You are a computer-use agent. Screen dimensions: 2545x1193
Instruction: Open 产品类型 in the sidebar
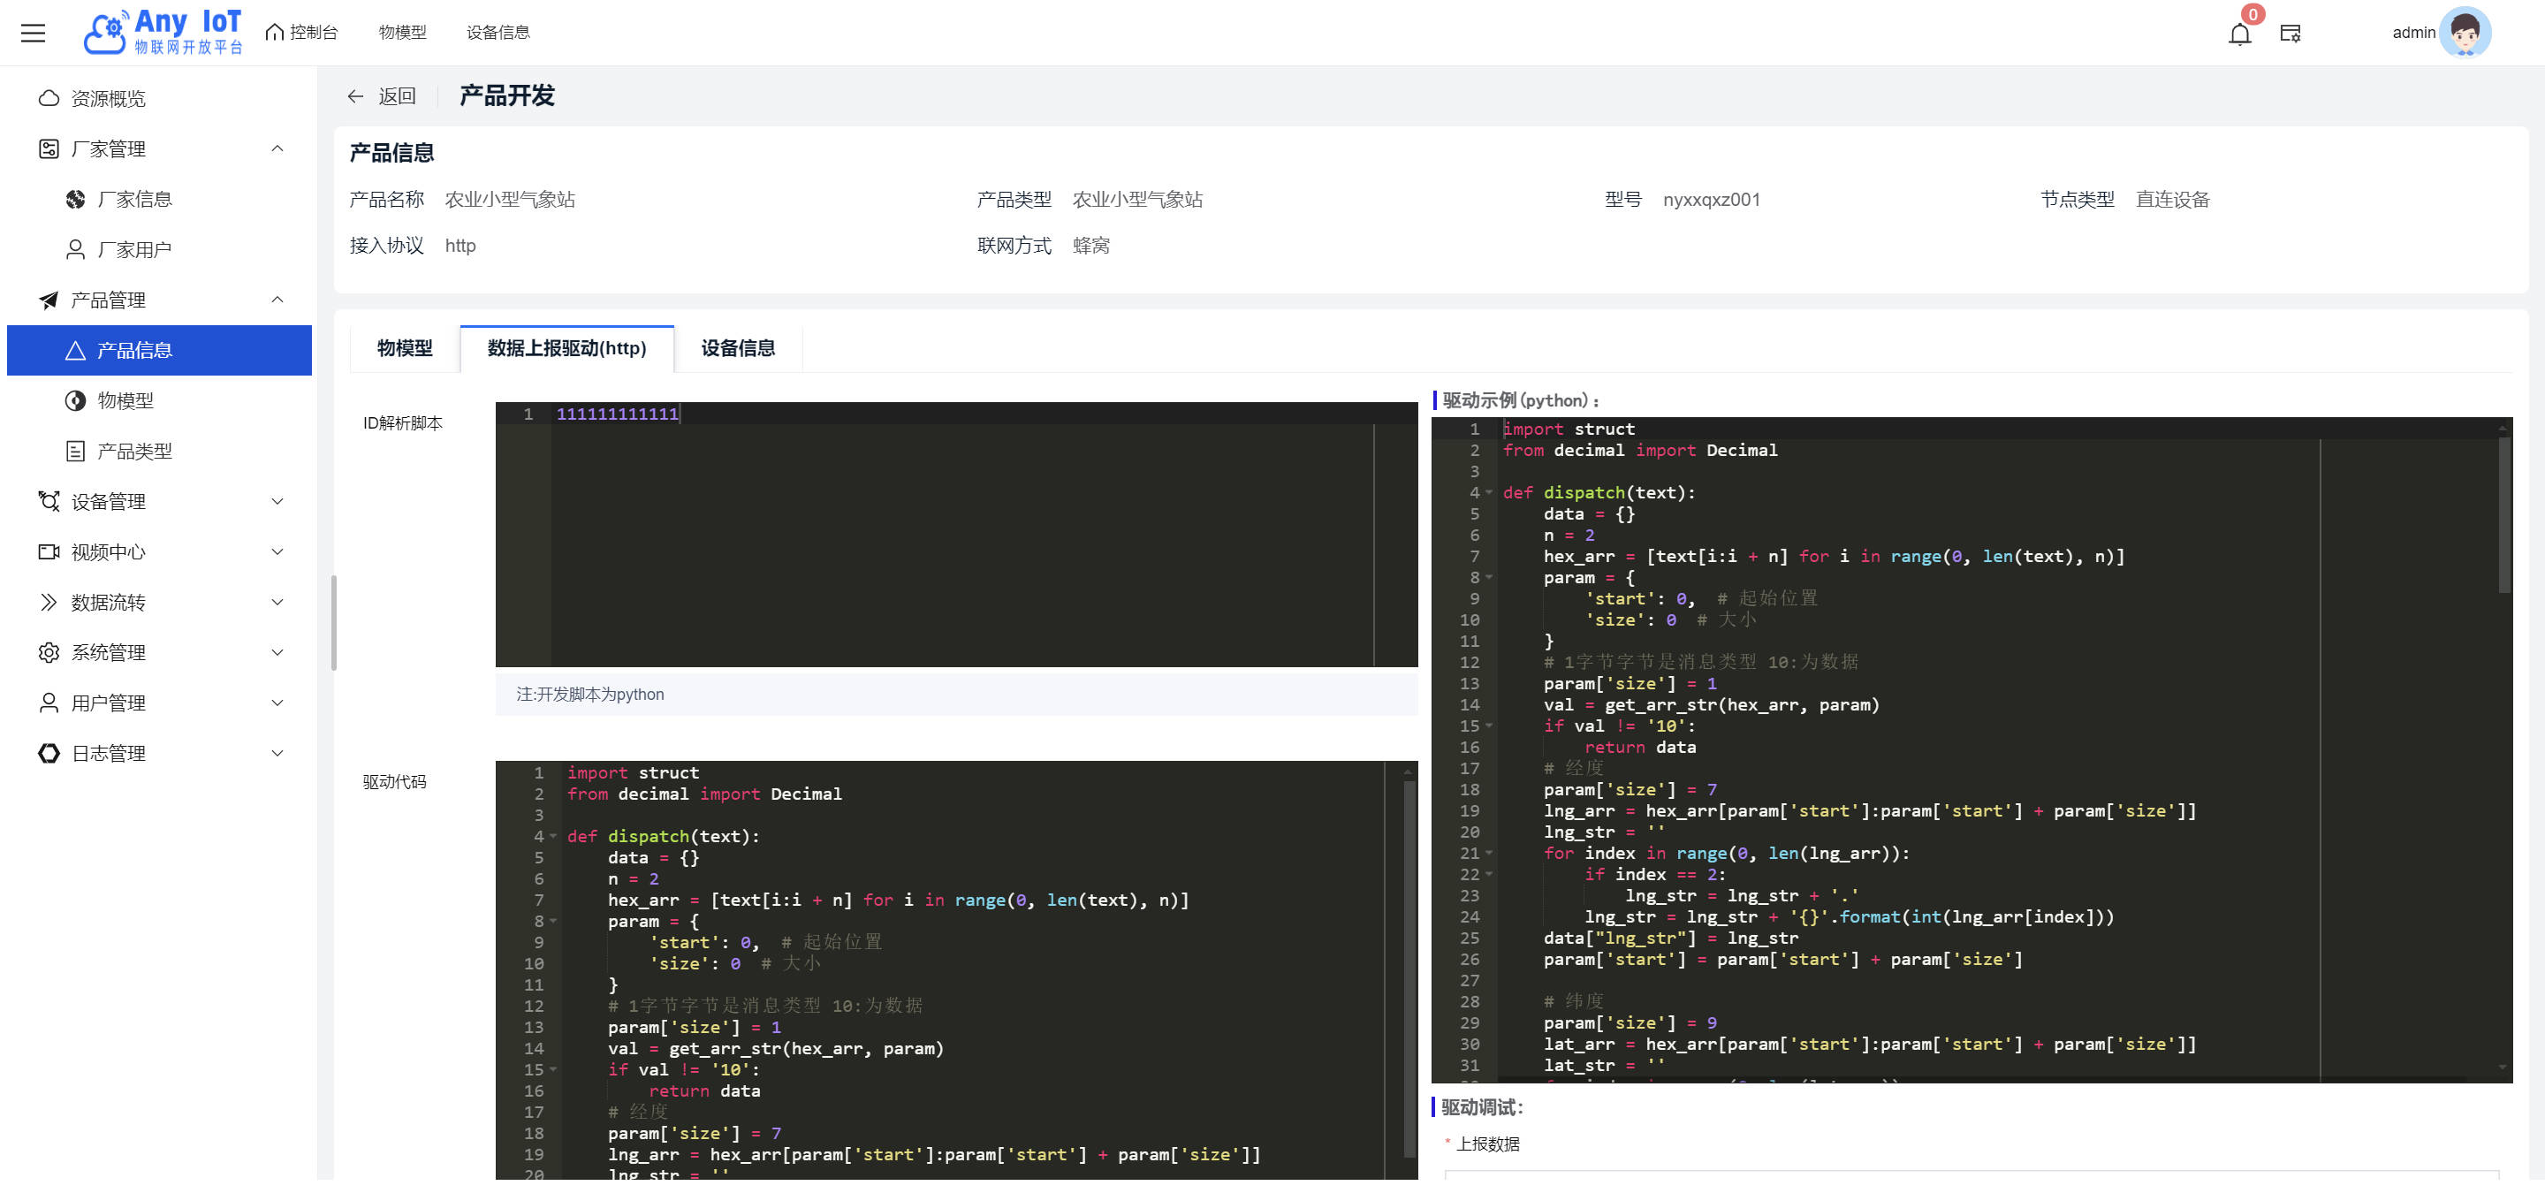pos(134,452)
